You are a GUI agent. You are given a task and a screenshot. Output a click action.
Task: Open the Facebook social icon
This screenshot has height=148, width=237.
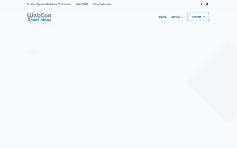201,4
